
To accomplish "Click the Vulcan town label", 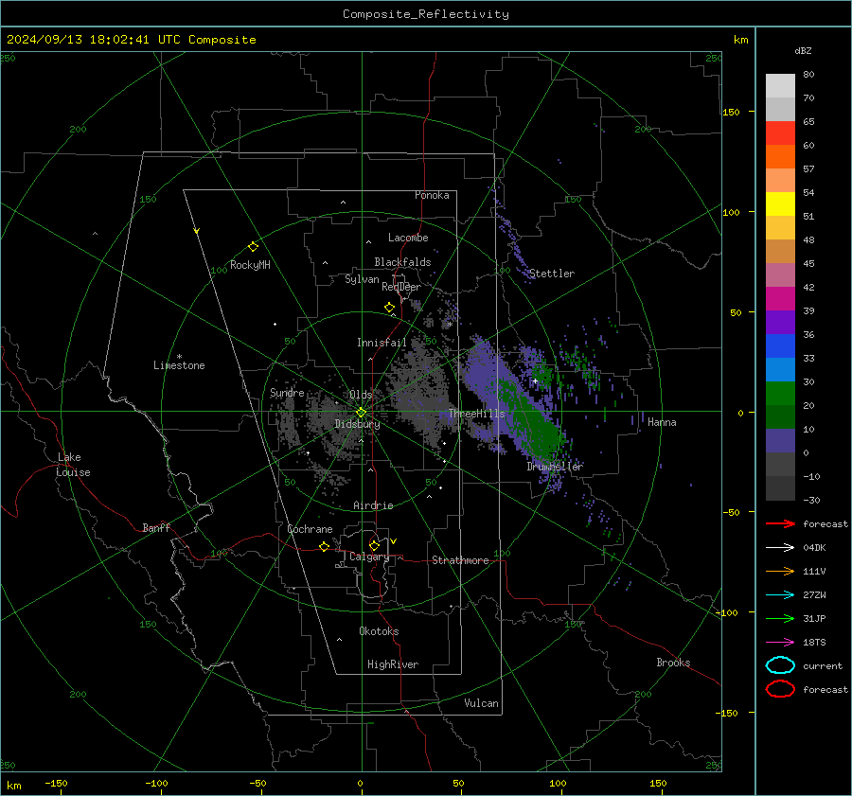I will 482,703.
